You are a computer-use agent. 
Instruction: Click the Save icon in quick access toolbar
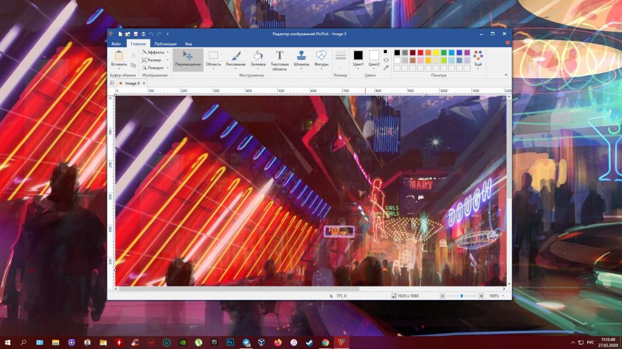(x=135, y=34)
